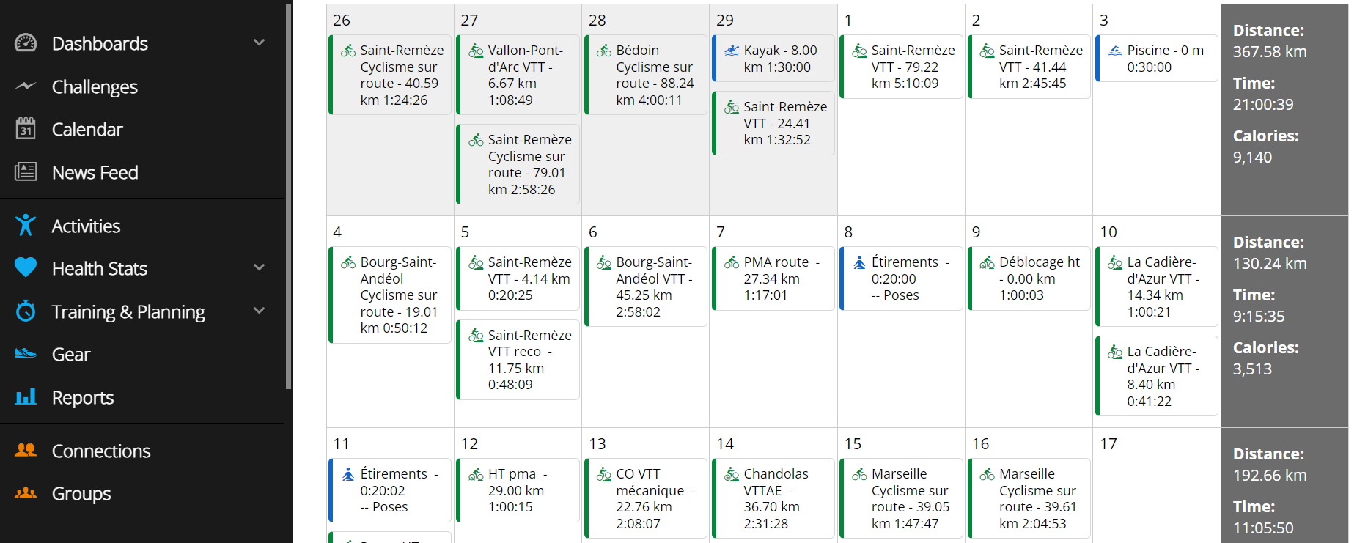Open the Kayak 8.00 km activity
The height and width of the screenshot is (543, 1357).
[779, 59]
